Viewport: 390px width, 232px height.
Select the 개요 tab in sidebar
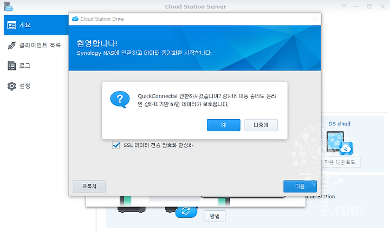[x=36, y=25]
